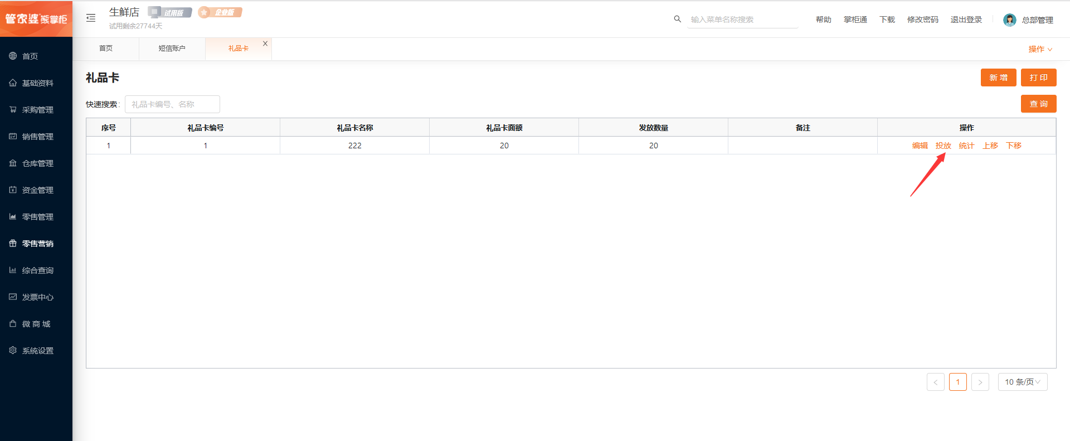Click the 微商城 bag icon
This screenshot has height=441, width=1070.
click(13, 323)
